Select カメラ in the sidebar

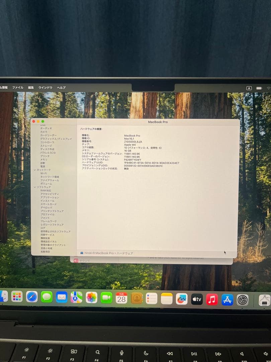(43, 132)
